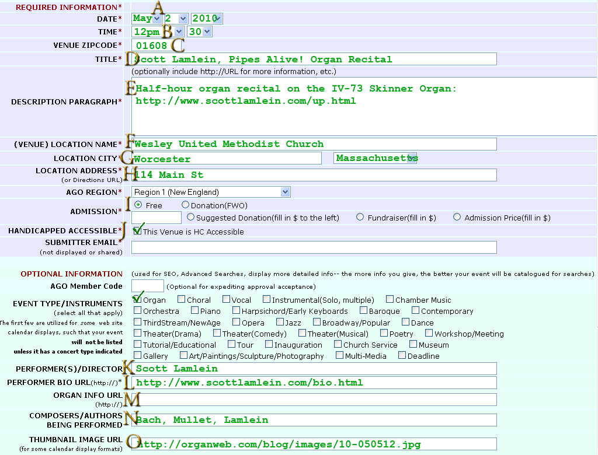
Task: Check the Multi-Media checkbox
Action: click(339, 355)
